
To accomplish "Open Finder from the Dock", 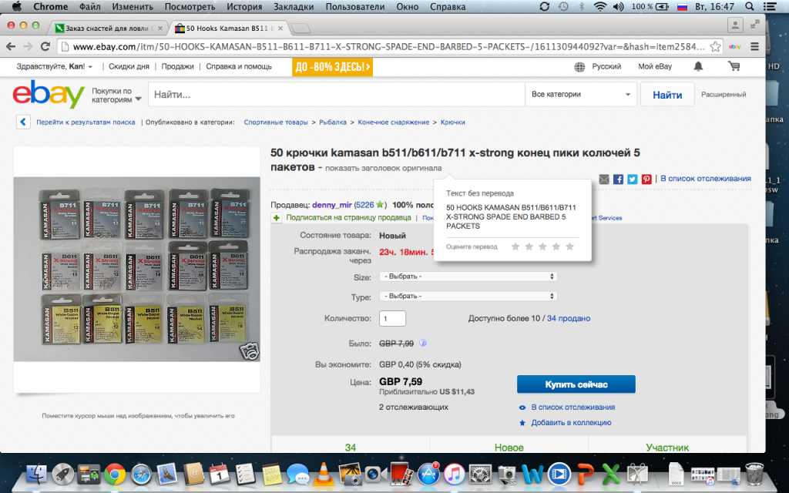I will (36, 475).
